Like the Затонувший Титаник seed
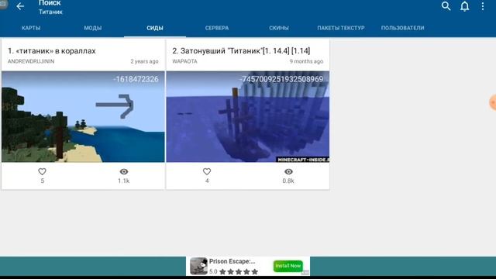 click(207, 171)
